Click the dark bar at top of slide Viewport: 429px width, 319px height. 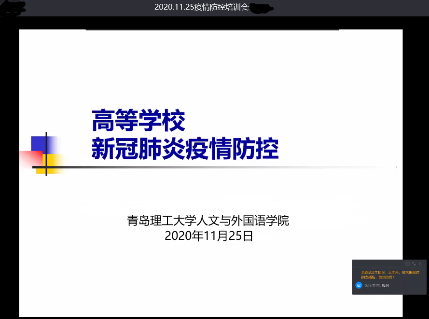212,30
